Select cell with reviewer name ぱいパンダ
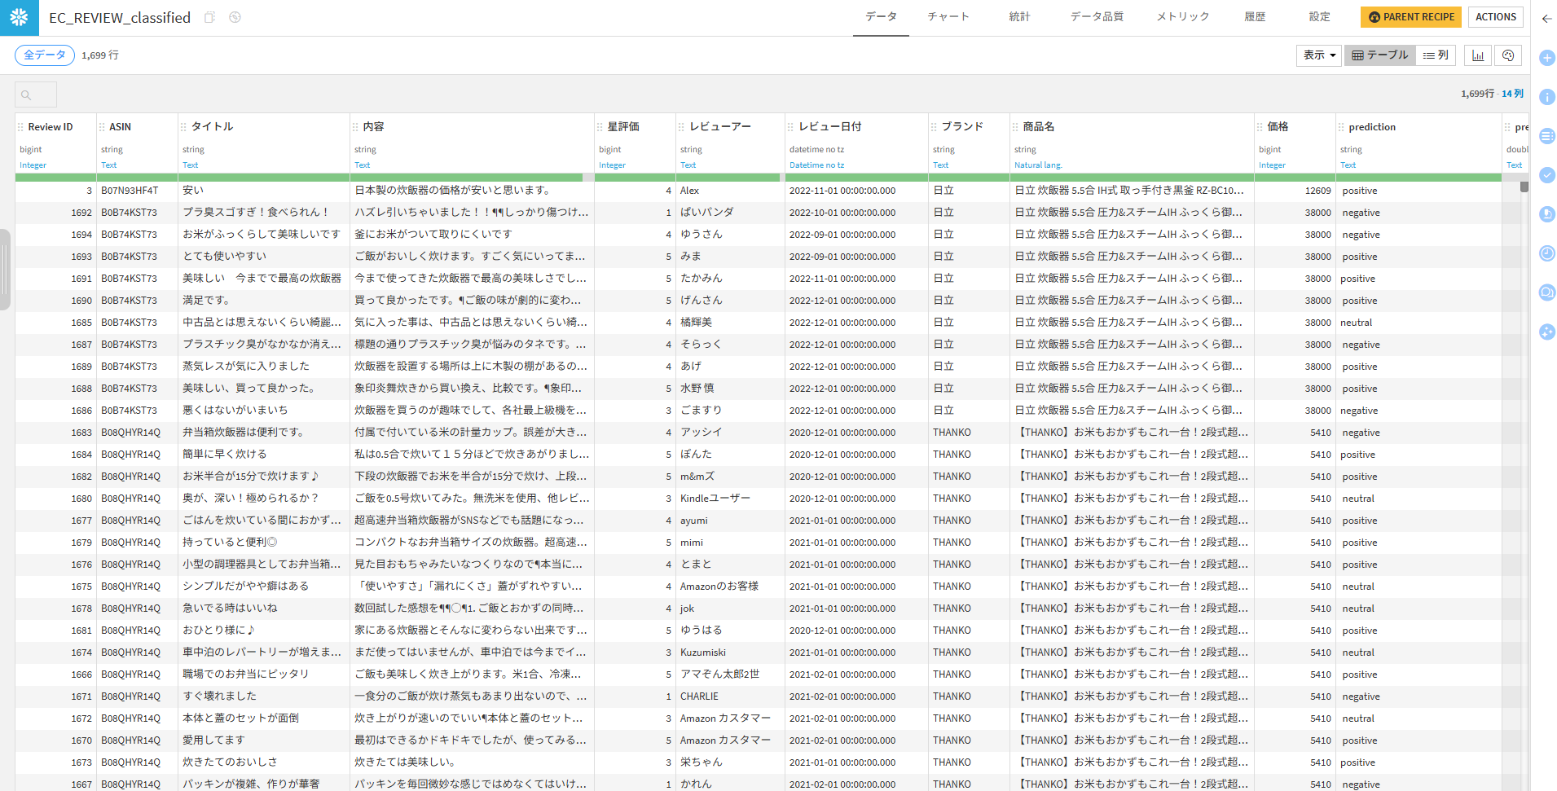Screen dimensions: 1557x791 (730, 213)
